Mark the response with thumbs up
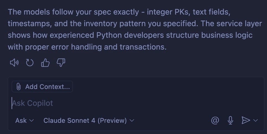 click(45, 63)
